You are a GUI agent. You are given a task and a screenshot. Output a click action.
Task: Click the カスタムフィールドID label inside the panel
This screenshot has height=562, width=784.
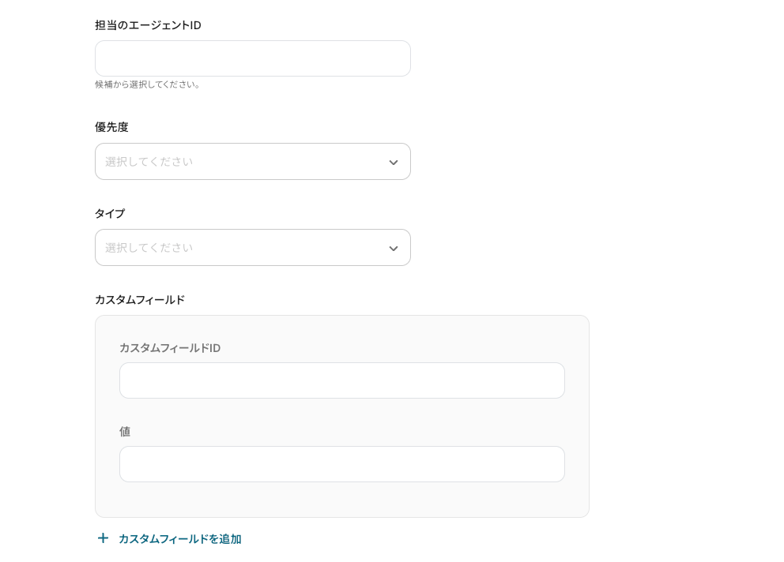[x=170, y=348]
